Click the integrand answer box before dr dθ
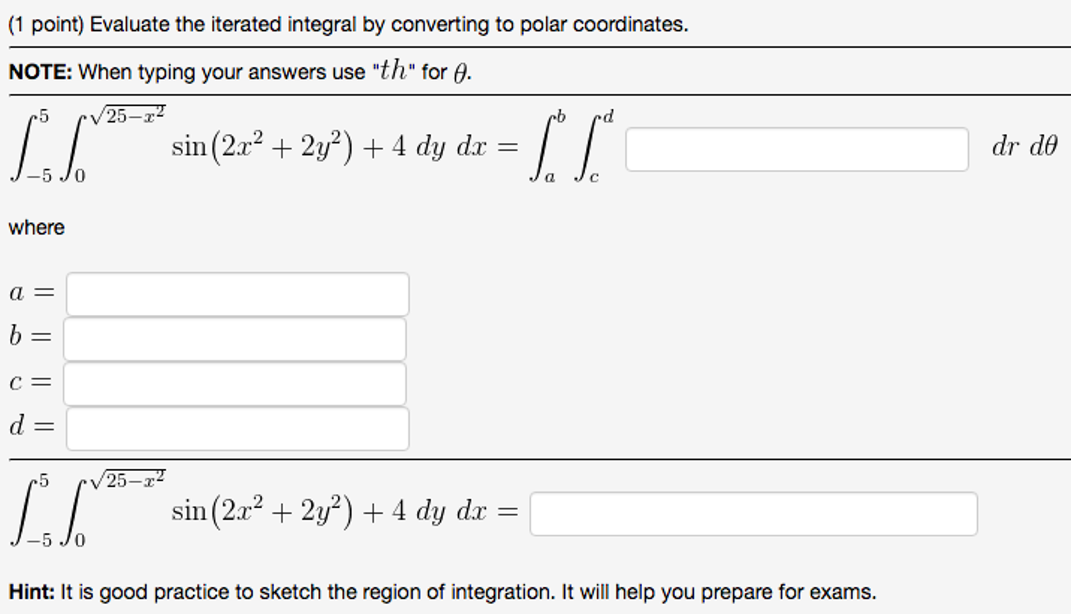 (x=796, y=147)
